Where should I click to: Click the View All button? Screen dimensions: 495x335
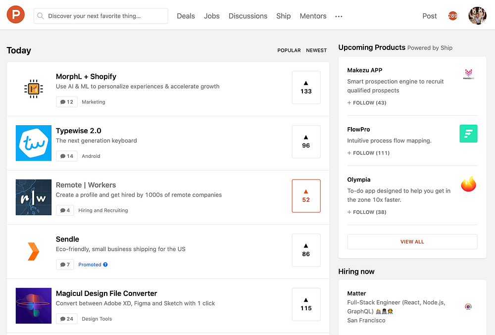tap(412, 241)
